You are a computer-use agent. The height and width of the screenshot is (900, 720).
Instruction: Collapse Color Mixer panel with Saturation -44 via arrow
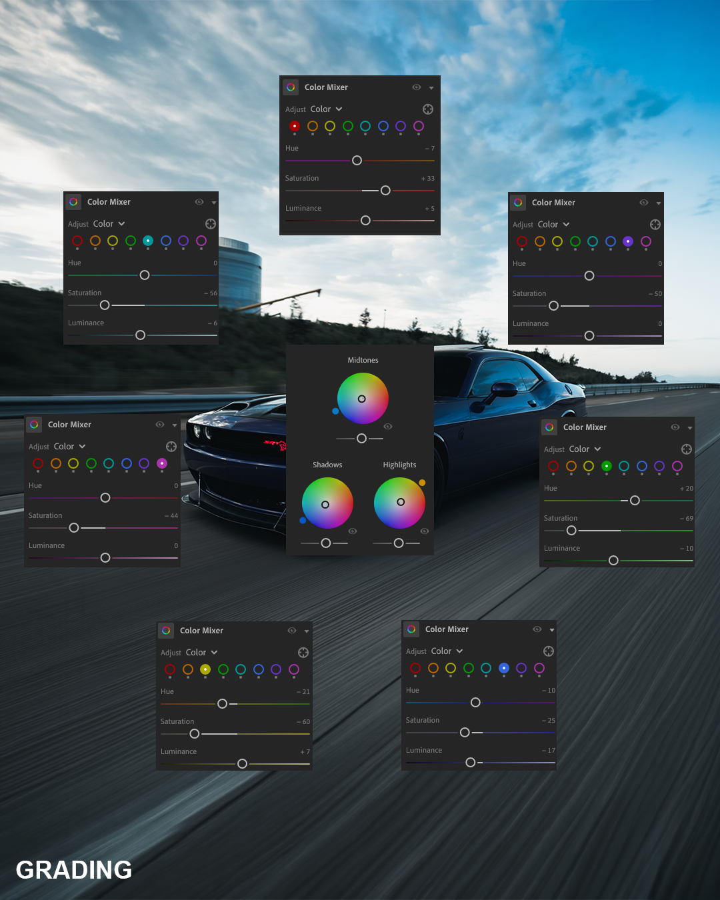pos(175,425)
